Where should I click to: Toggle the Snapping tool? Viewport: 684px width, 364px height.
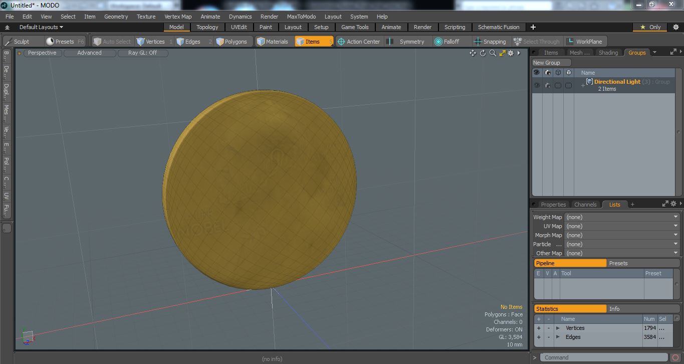(490, 42)
